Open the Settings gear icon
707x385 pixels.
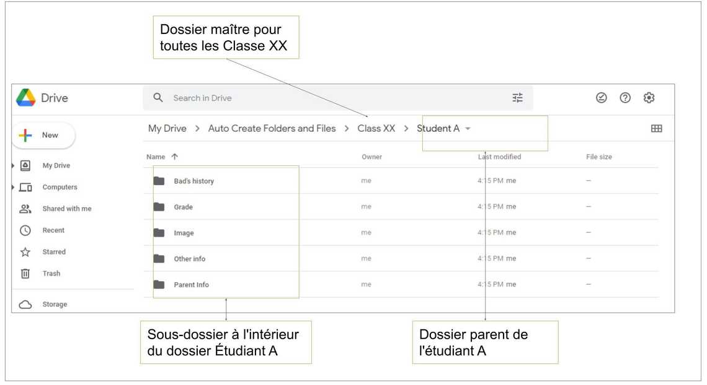(649, 98)
